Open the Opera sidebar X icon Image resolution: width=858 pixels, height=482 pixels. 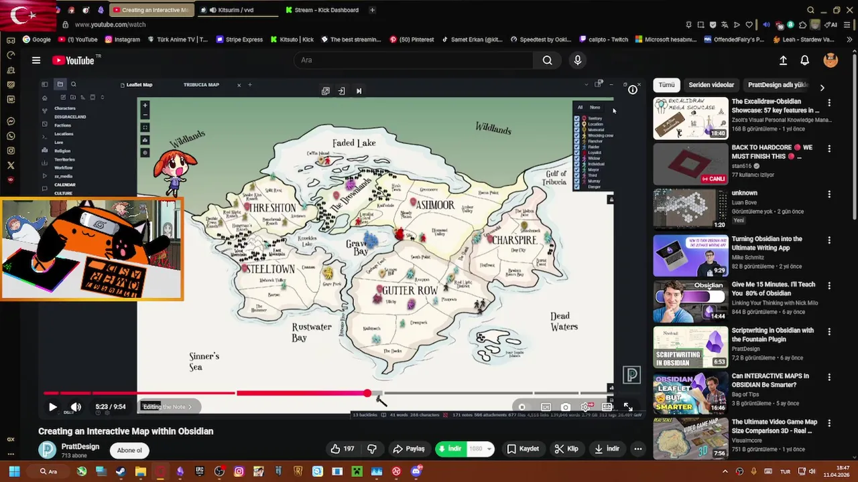[x=11, y=165]
